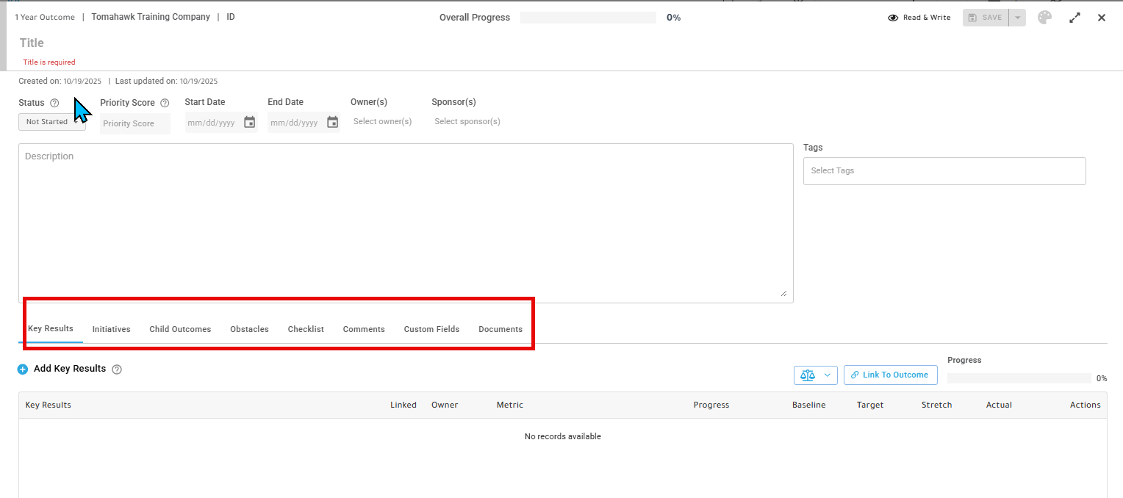Screen dimensions: 1123x498
Task: Switch to the Documents tab
Action: 500,329
